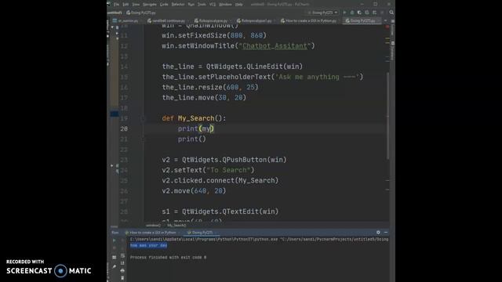Click line number 20 in the gutter
502x282 pixels.
pyautogui.click(x=124, y=128)
